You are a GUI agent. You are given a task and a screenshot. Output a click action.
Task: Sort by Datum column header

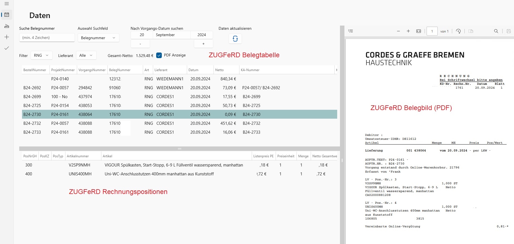[x=200, y=70]
